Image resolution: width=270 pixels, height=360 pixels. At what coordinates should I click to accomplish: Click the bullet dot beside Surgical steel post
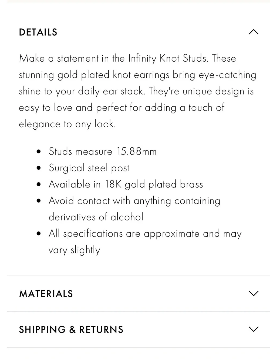click(x=39, y=169)
